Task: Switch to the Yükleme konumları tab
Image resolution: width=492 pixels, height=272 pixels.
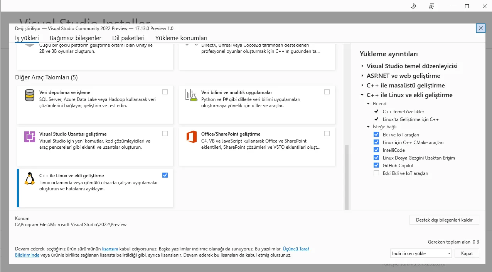Action: (181, 38)
